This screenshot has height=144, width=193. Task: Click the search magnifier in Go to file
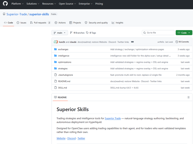[144, 33]
